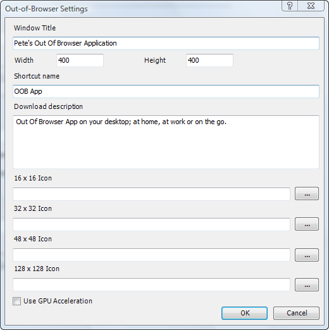Screen dimensions: 329x330
Task: Enable Use GPU Acceleration checkbox
Action: pyautogui.click(x=16, y=301)
